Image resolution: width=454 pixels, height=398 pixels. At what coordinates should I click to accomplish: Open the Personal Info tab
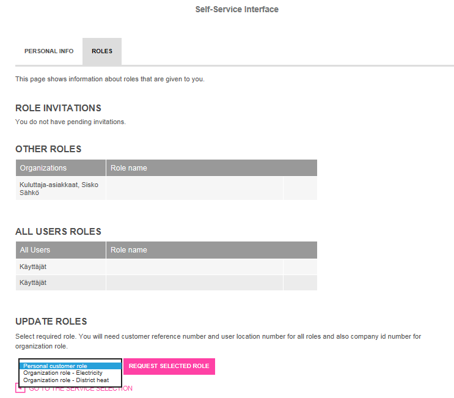click(x=49, y=51)
